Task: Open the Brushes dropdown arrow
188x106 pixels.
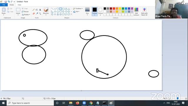Action: 46,15
